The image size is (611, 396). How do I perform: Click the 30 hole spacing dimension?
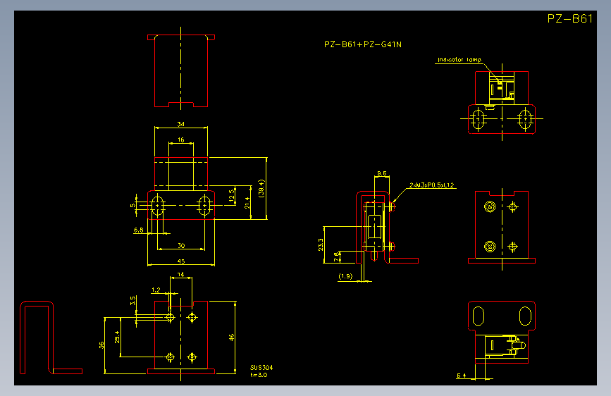click(x=181, y=245)
